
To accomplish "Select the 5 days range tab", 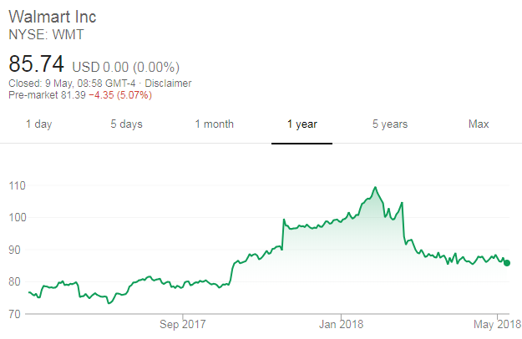I will pos(126,124).
